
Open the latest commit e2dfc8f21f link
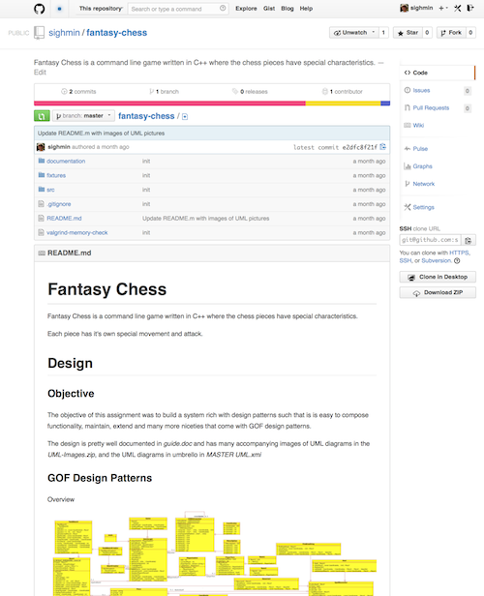(360, 147)
